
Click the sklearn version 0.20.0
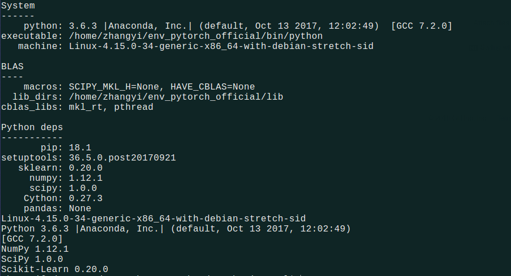click(x=86, y=168)
